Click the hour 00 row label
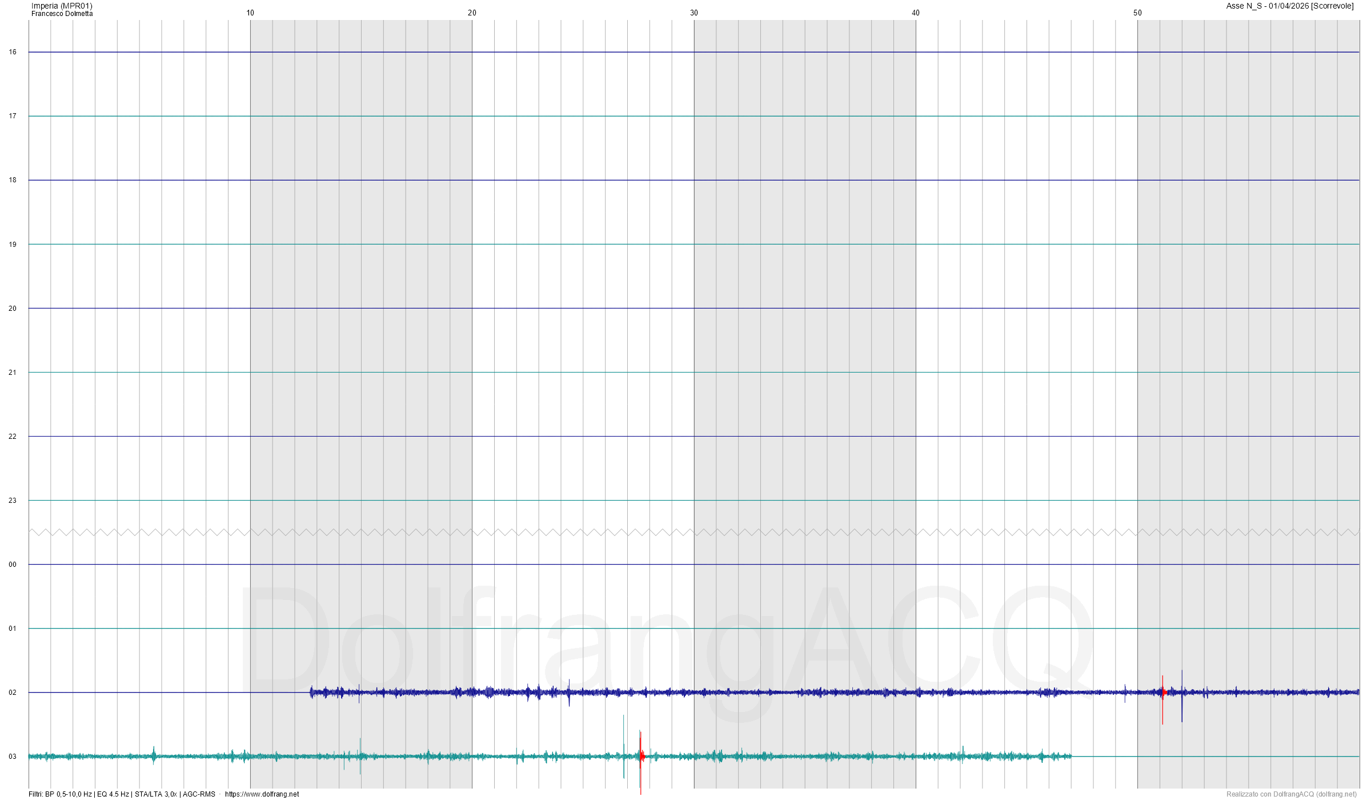 coord(13,565)
